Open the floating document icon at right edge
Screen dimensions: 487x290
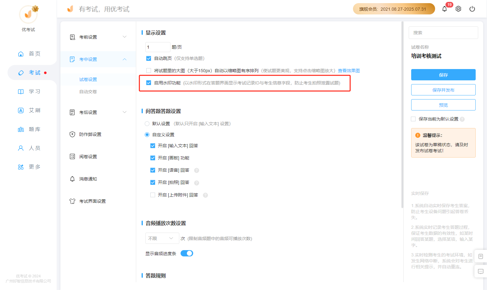coord(481,256)
